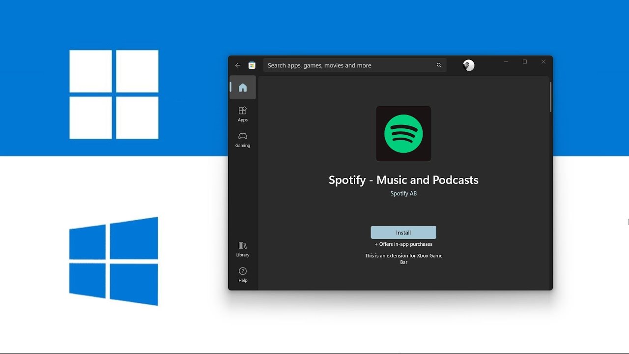Open the Library section
The height and width of the screenshot is (354, 629).
[243, 249]
